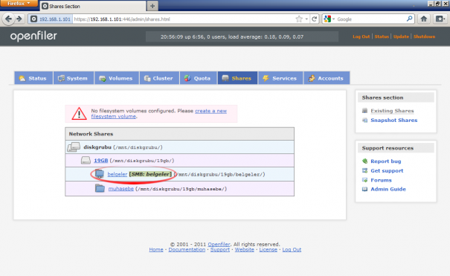Bookmark this page with the star icon
Image resolution: width=450 pixels, height=276 pixels.
299,19
